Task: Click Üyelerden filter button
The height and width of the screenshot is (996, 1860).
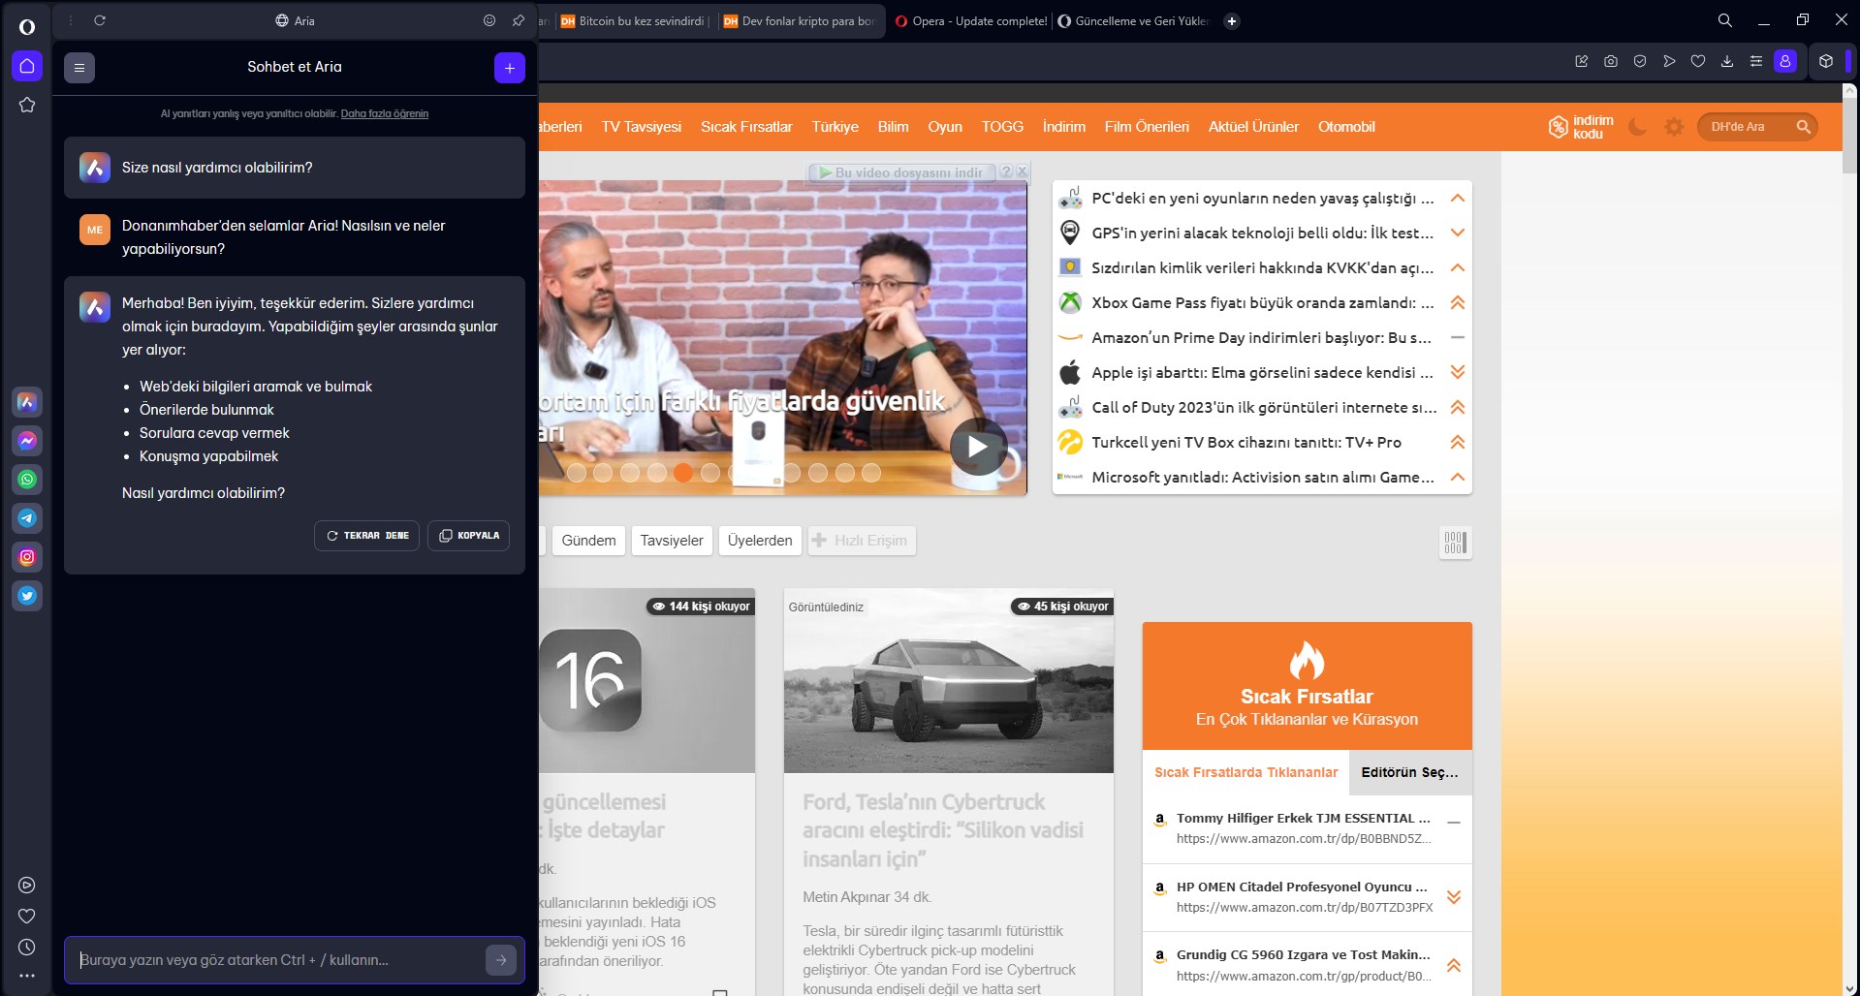Action: [760, 541]
